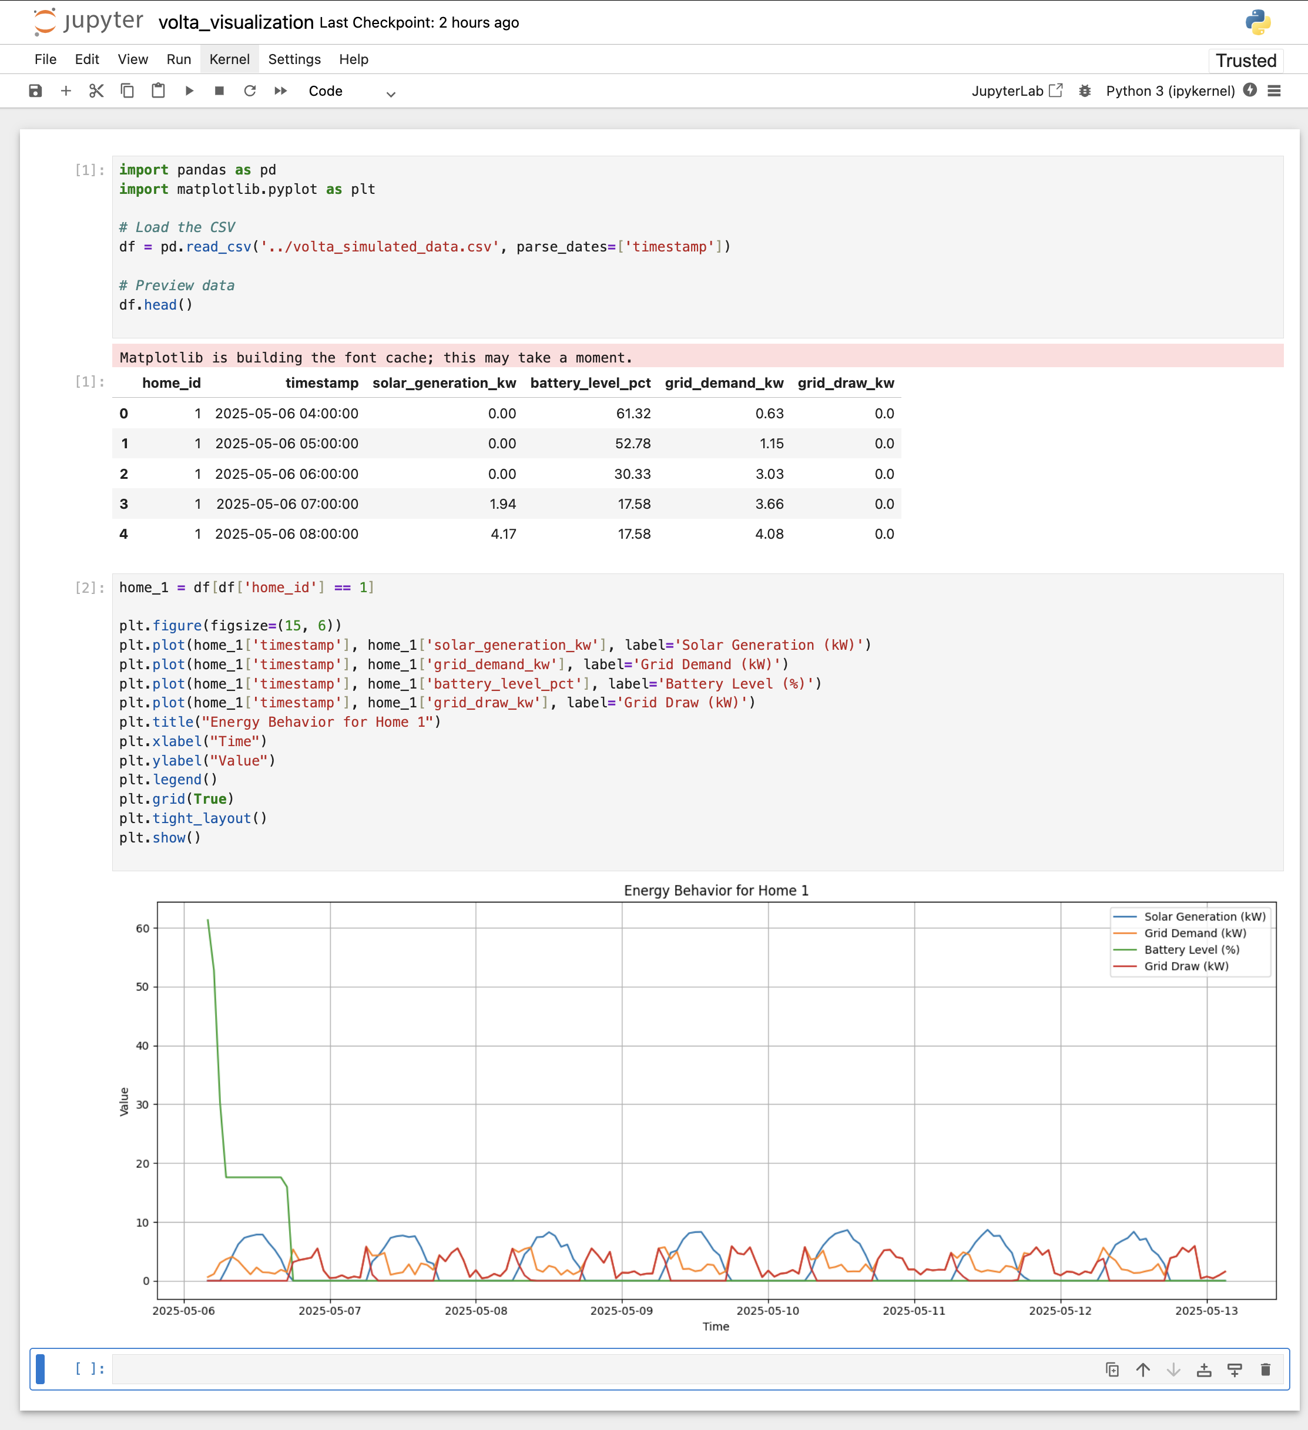Cut the selected cell with the scissors icon

(96, 91)
